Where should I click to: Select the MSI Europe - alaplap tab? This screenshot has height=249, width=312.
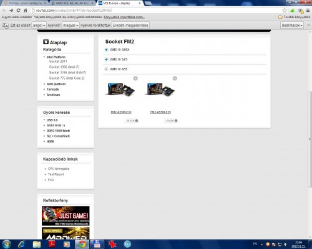pyautogui.click(x=120, y=3)
